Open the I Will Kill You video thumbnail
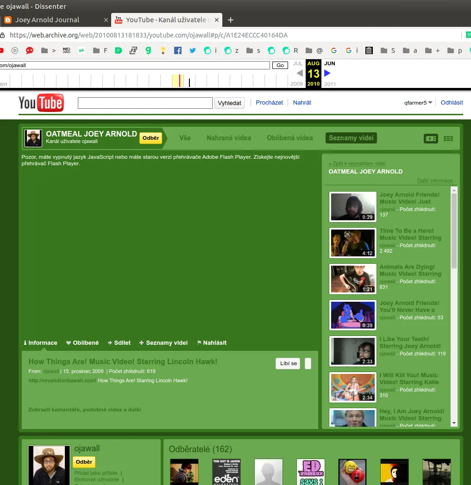The image size is (471, 485). (353, 387)
